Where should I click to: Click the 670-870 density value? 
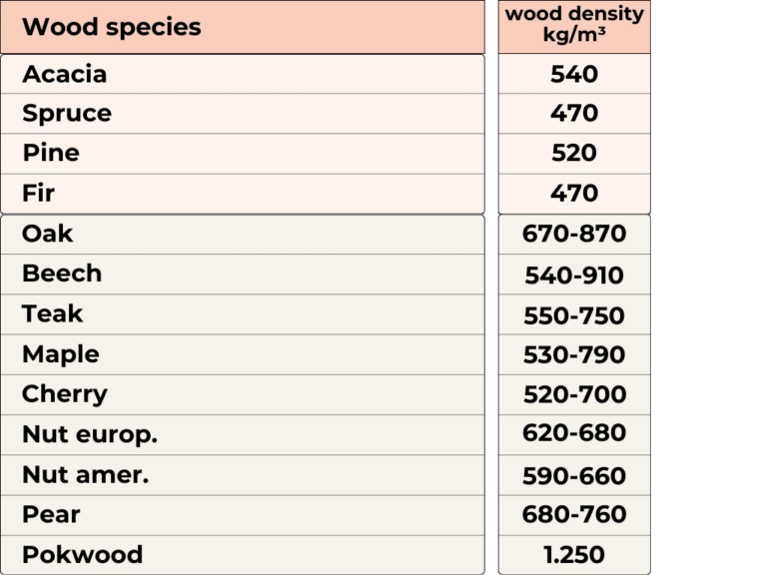coord(574,234)
